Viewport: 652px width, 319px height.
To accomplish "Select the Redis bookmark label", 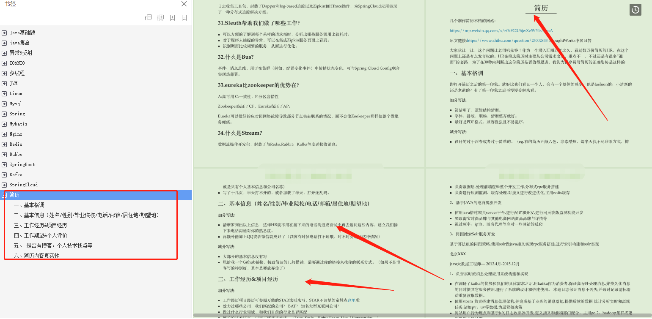I will click(x=16, y=144).
